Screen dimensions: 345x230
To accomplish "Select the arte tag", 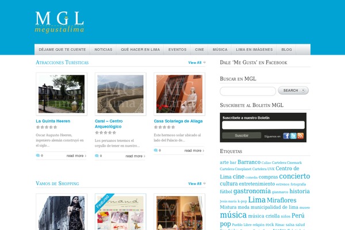I will tap(224, 162).
